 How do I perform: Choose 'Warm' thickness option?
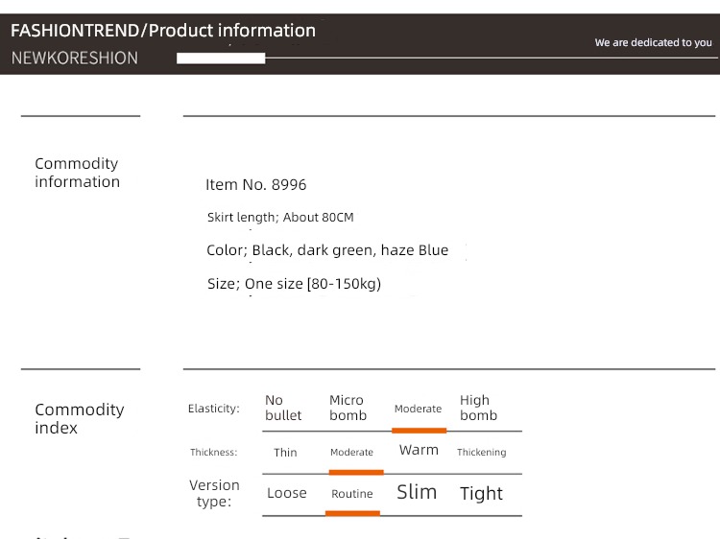pyautogui.click(x=419, y=450)
